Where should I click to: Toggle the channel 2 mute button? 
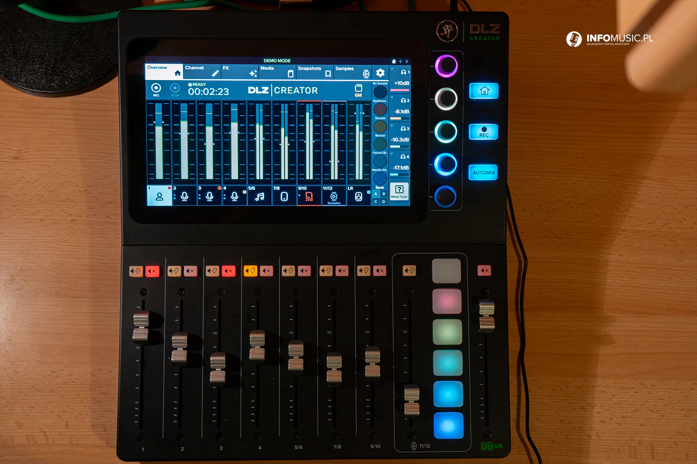point(190,271)
